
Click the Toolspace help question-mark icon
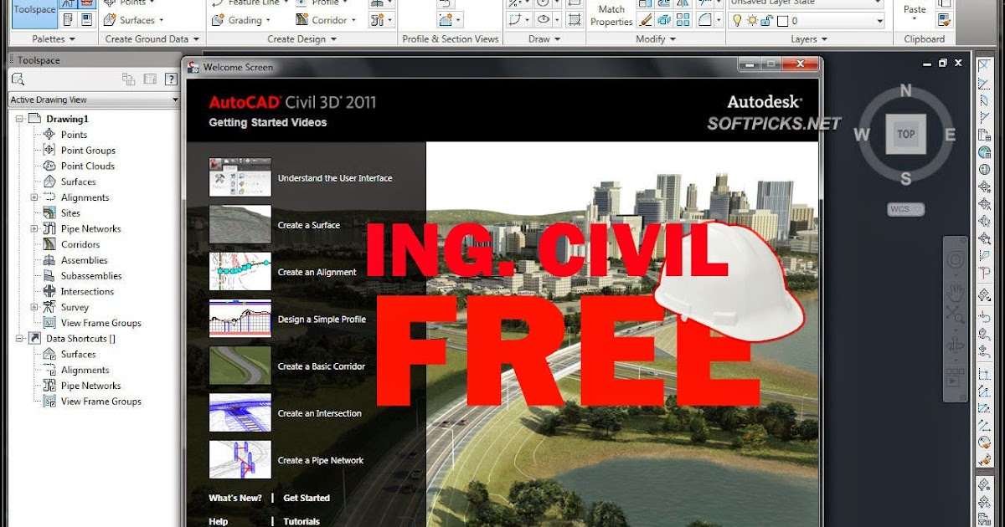pos(171,79)
